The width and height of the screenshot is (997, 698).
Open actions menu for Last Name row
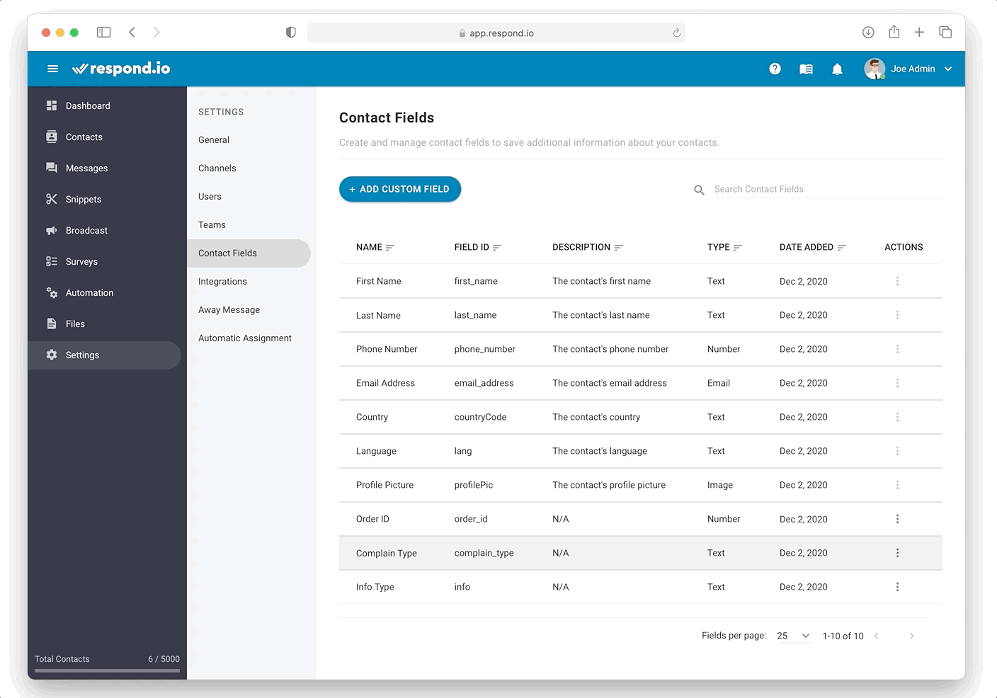click(897, 315)
